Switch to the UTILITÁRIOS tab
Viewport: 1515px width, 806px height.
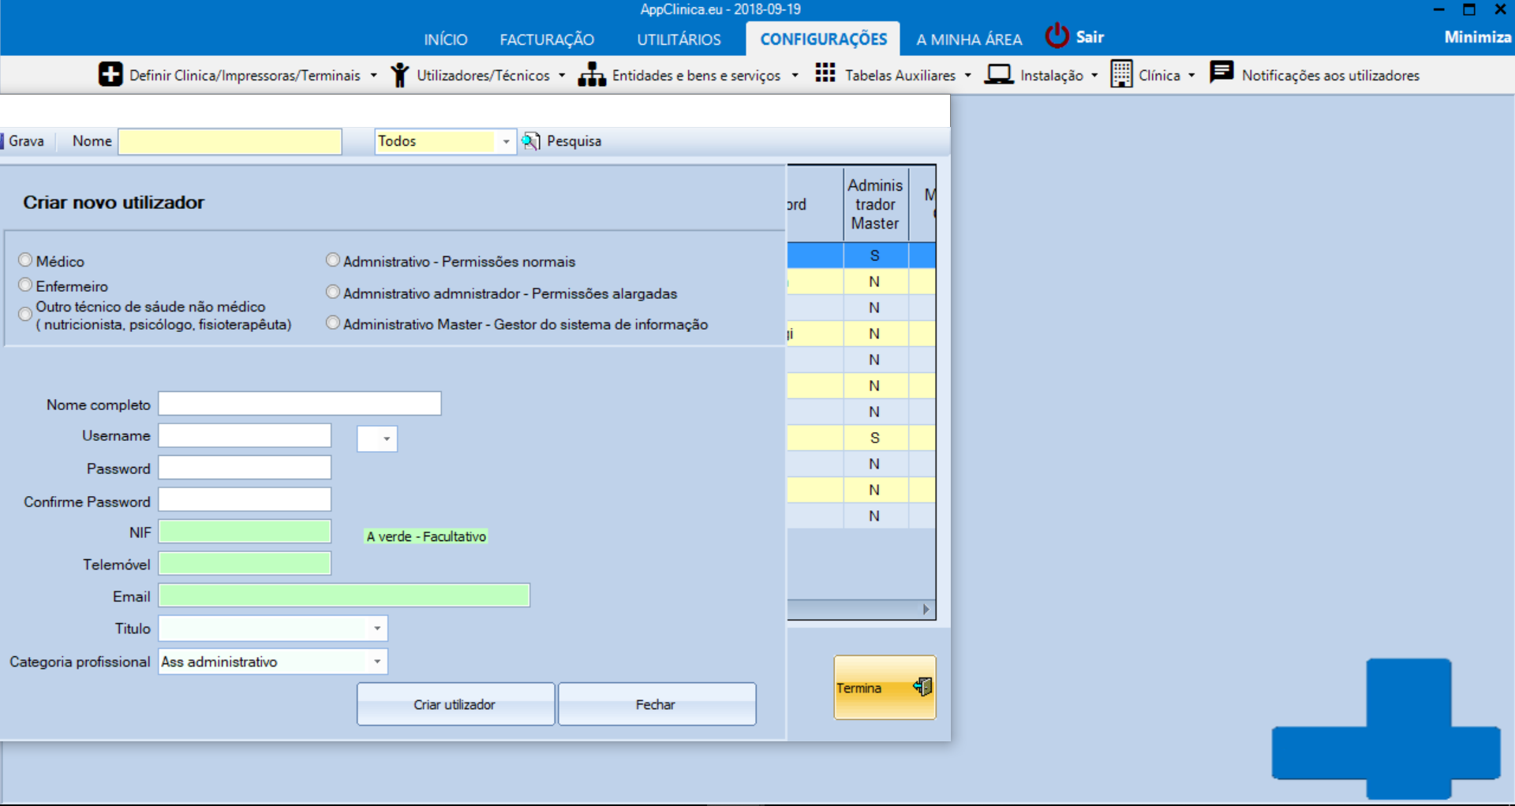pyautogui.click(x=679, y=39)
